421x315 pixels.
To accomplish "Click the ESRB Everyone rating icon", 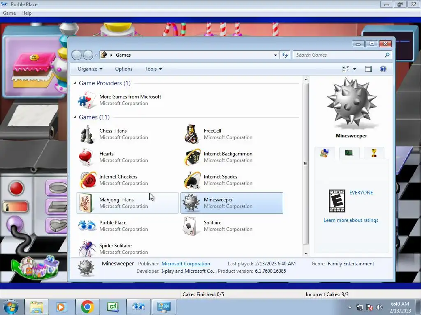I will pyautogui.click(x=337, y=201).
